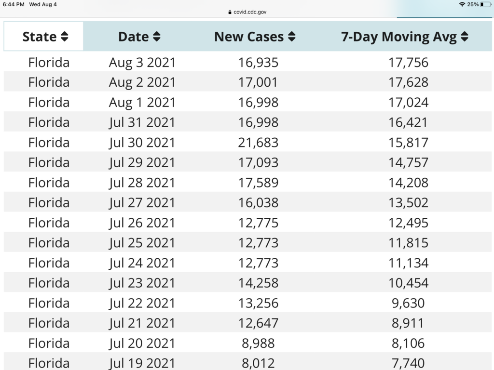Sort by the New Cases header
The height and width of the screenshot is (370, 494).
(249, 37)
